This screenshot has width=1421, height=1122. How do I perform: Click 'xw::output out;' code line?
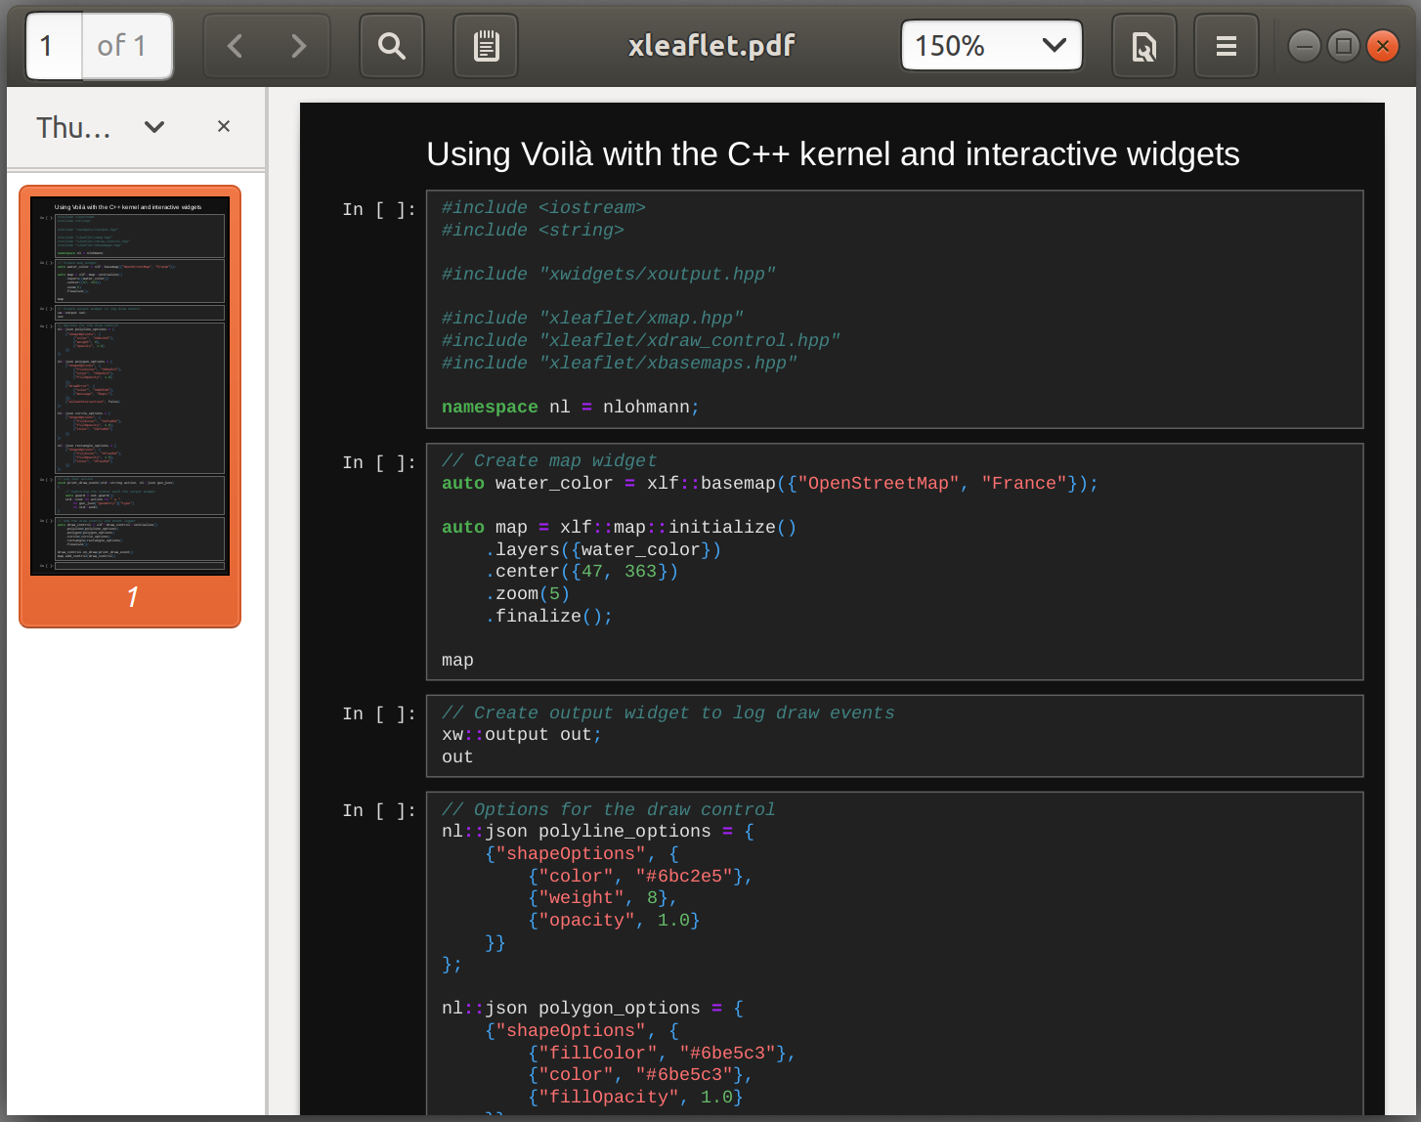(x=522, y=735)
